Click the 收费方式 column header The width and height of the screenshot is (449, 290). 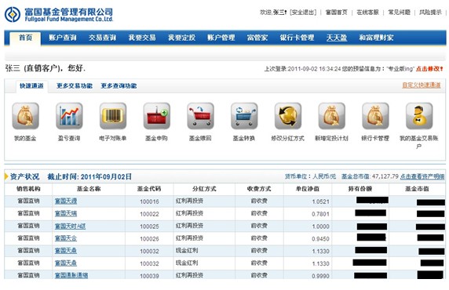click(x=259, y=189)
